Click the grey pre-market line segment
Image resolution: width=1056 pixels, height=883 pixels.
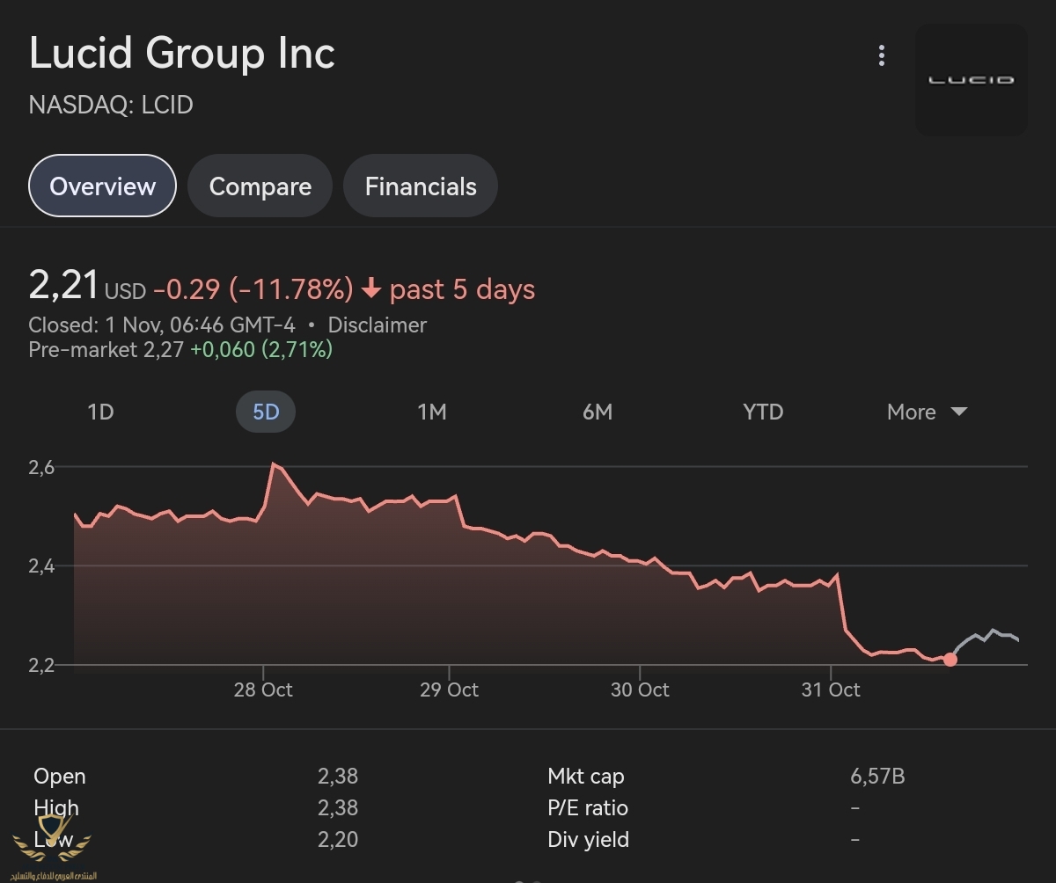point(986,635)
